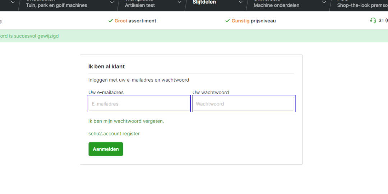The image size is (388, 194).
Task: Select the Slijtdelen navigation item
Action: (x=204, y=3)
